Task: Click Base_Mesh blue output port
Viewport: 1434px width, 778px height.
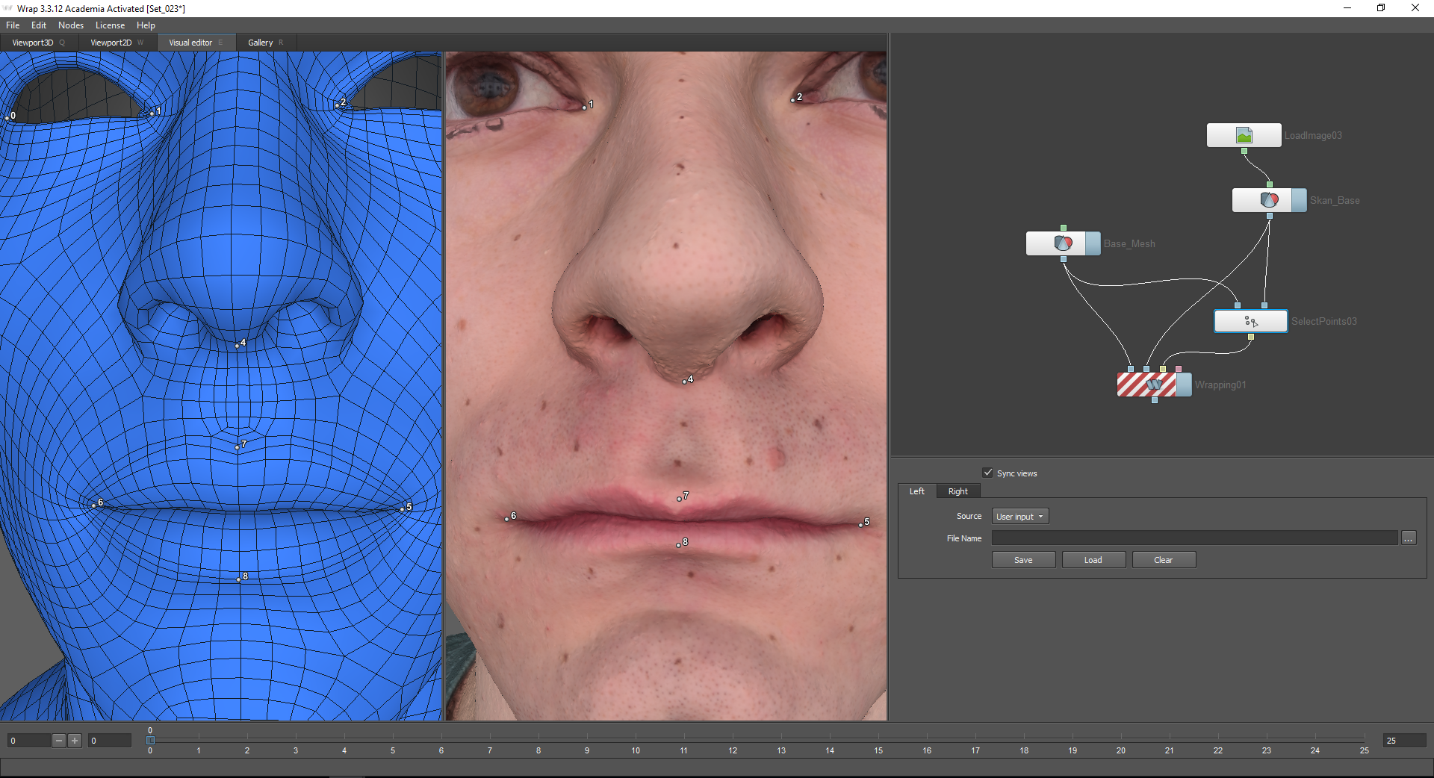Action: (1063, 259)
